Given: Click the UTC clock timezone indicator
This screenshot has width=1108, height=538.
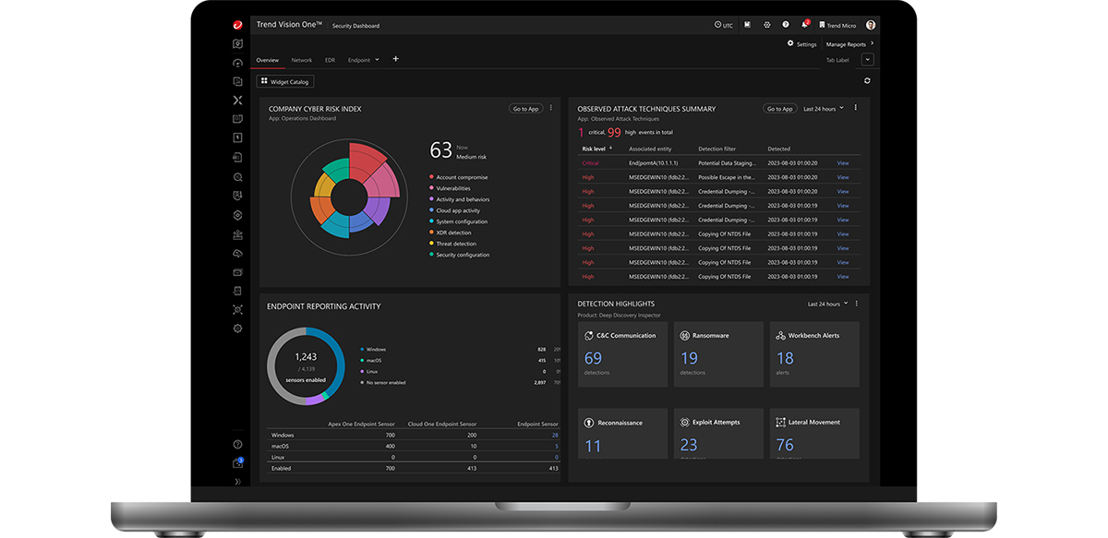Looking at the screenshot, I should pos(724,25).
